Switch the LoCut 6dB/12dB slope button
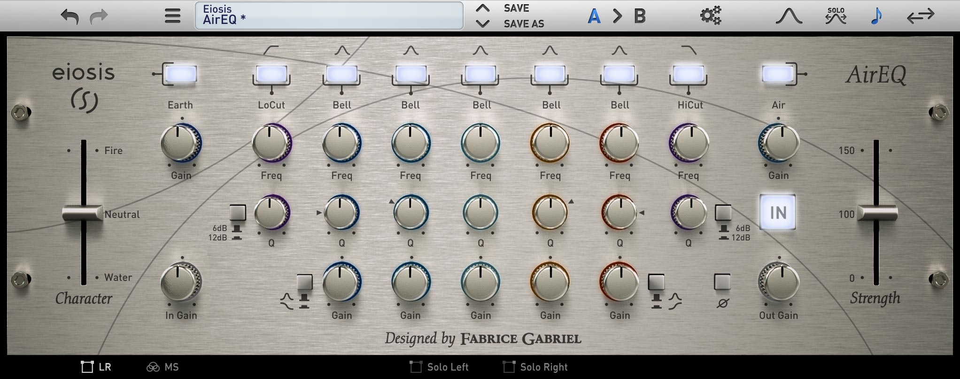This screenshot has height=379, width=960. click(238, 212)
